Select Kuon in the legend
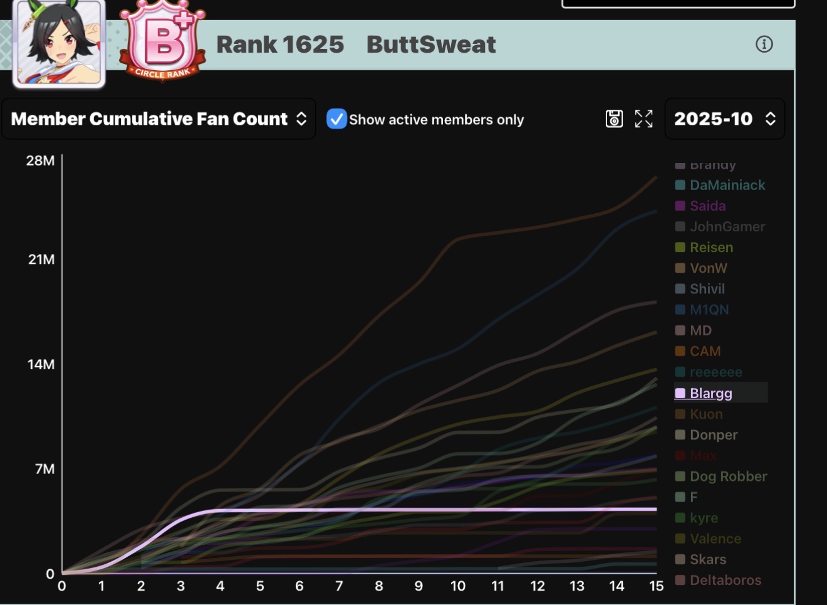The height and width of the screenshot is (605, 827). click(699, 414)
